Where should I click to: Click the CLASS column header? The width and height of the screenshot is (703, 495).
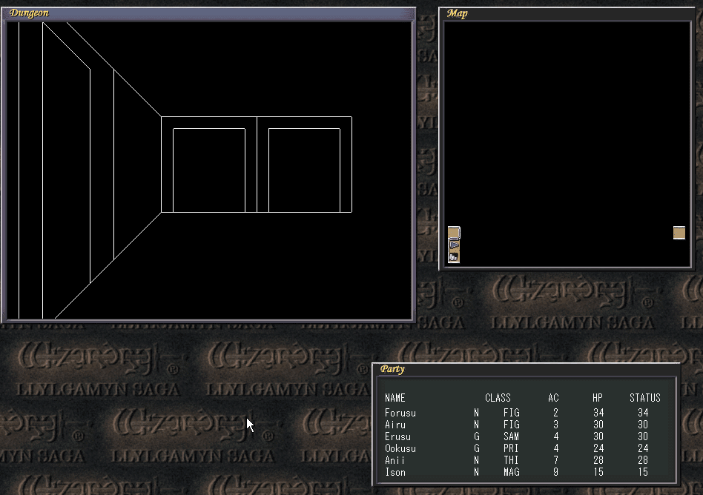(498, 398)
